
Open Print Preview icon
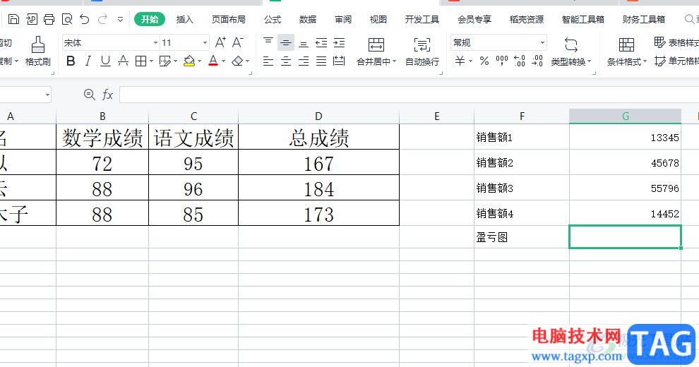tap(67, 19)
